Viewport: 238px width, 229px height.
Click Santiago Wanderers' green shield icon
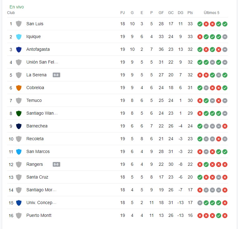click(x=19, y=113)
